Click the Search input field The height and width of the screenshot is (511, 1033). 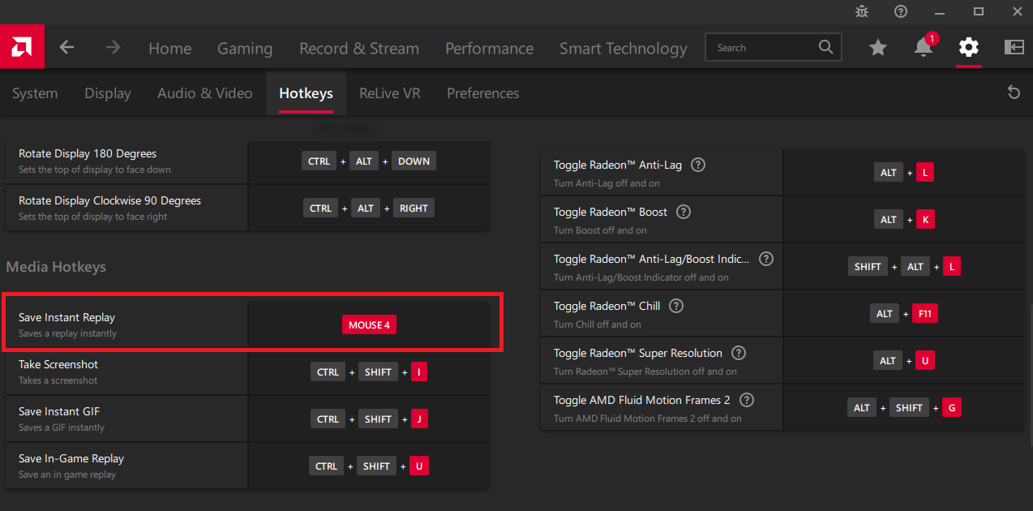coord(762,48)
